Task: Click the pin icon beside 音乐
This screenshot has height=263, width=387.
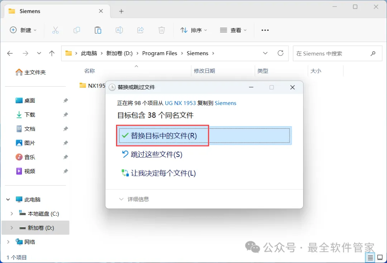Action: coord(66,157)
